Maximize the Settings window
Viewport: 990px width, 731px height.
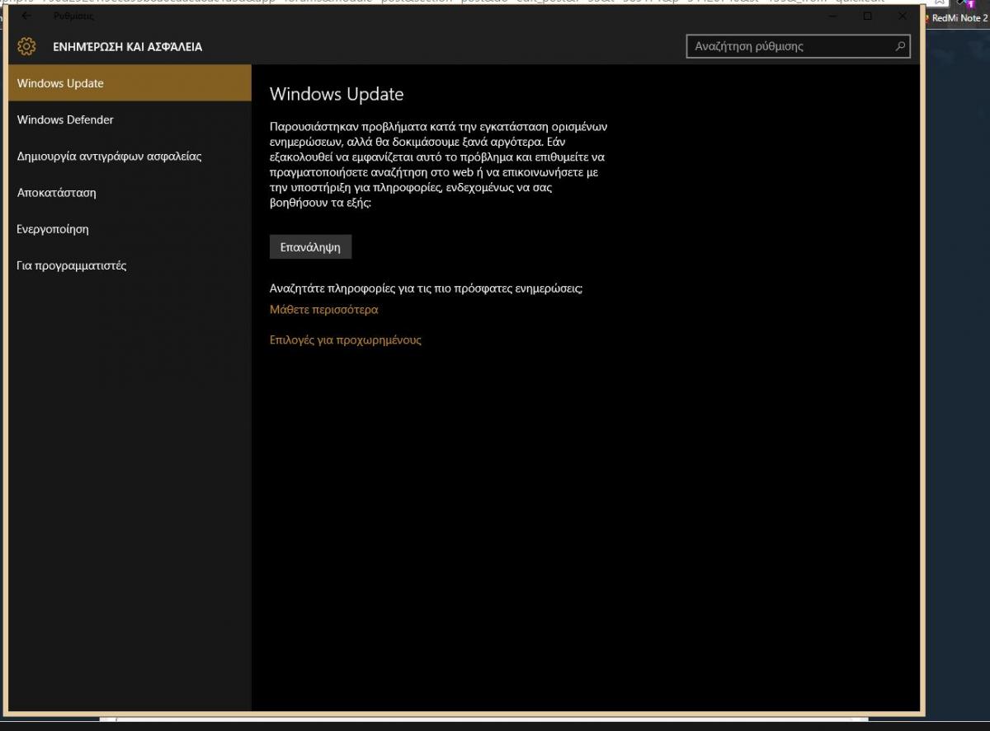coord(867,16)
